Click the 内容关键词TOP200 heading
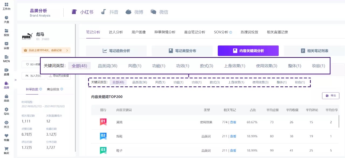The height and width of the screenshot is (158, 345). [x=107, y=97]
